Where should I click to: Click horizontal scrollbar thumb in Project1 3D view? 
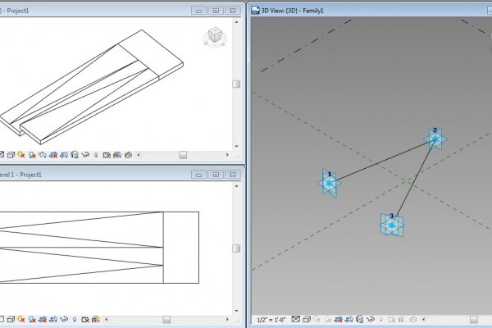183,154
